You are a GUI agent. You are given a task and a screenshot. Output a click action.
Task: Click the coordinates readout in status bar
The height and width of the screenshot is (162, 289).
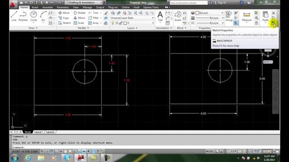25,151
